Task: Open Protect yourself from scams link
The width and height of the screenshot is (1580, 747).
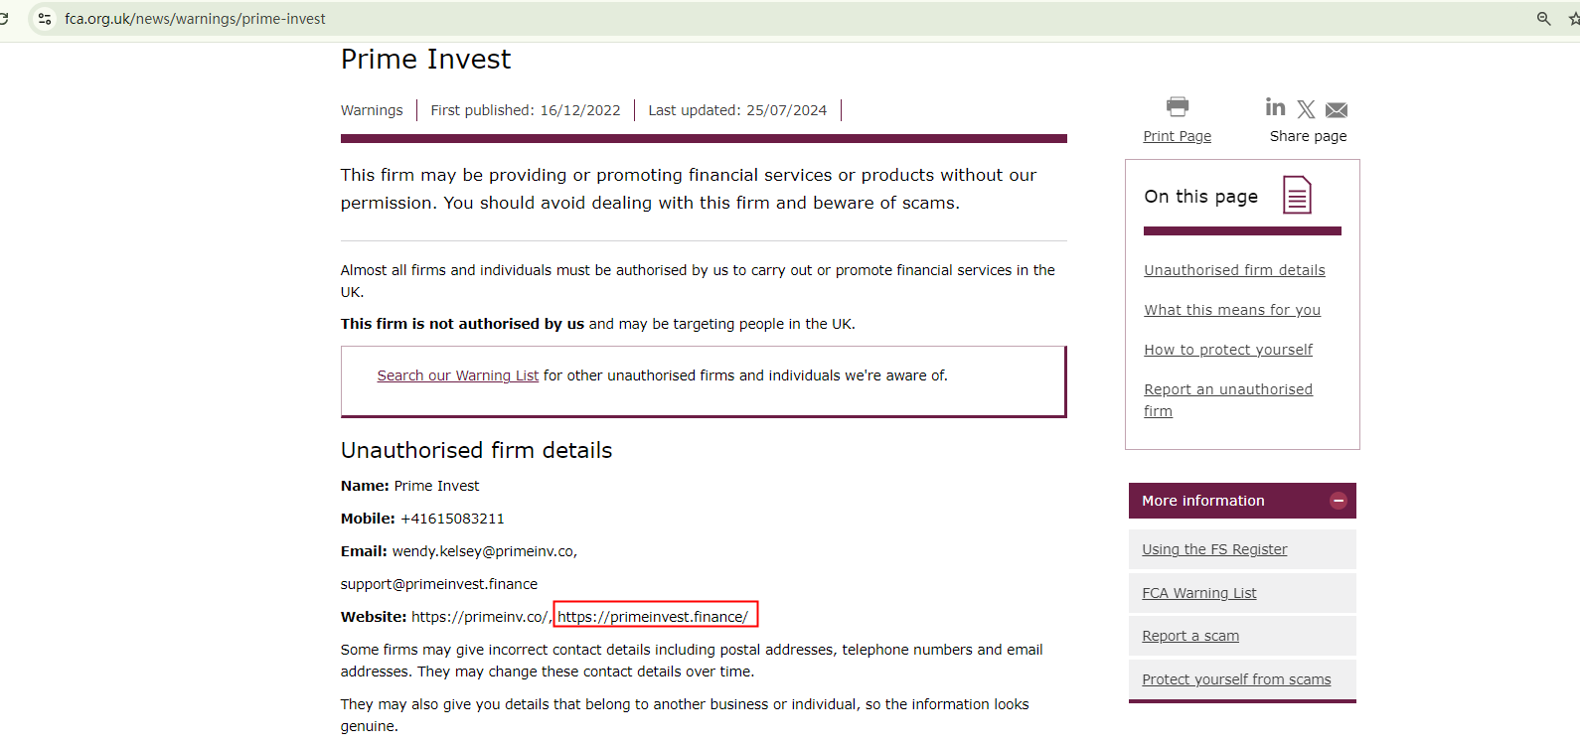Action: [1236, 679]
